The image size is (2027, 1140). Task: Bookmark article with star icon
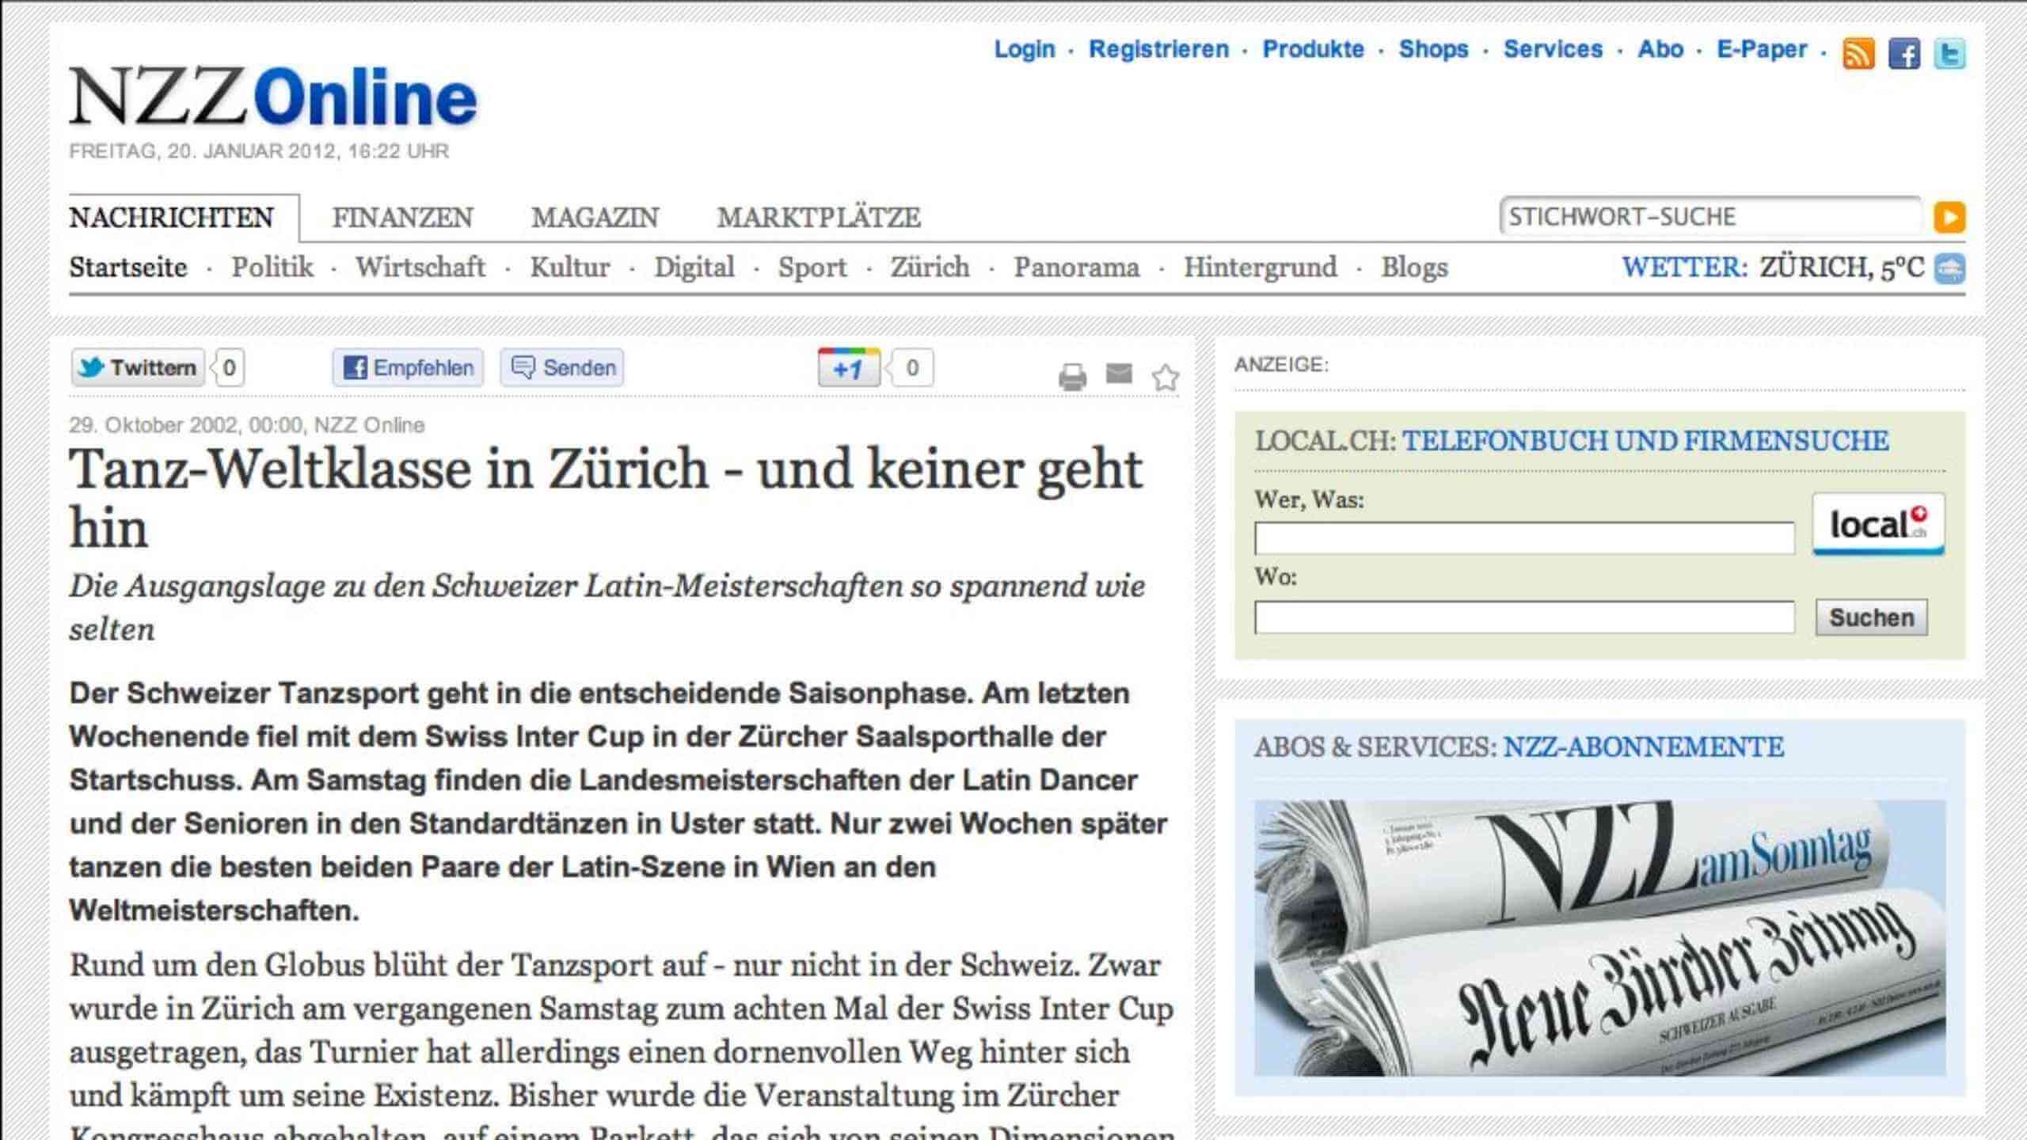pyautogui.click(x=1165, y=378)
